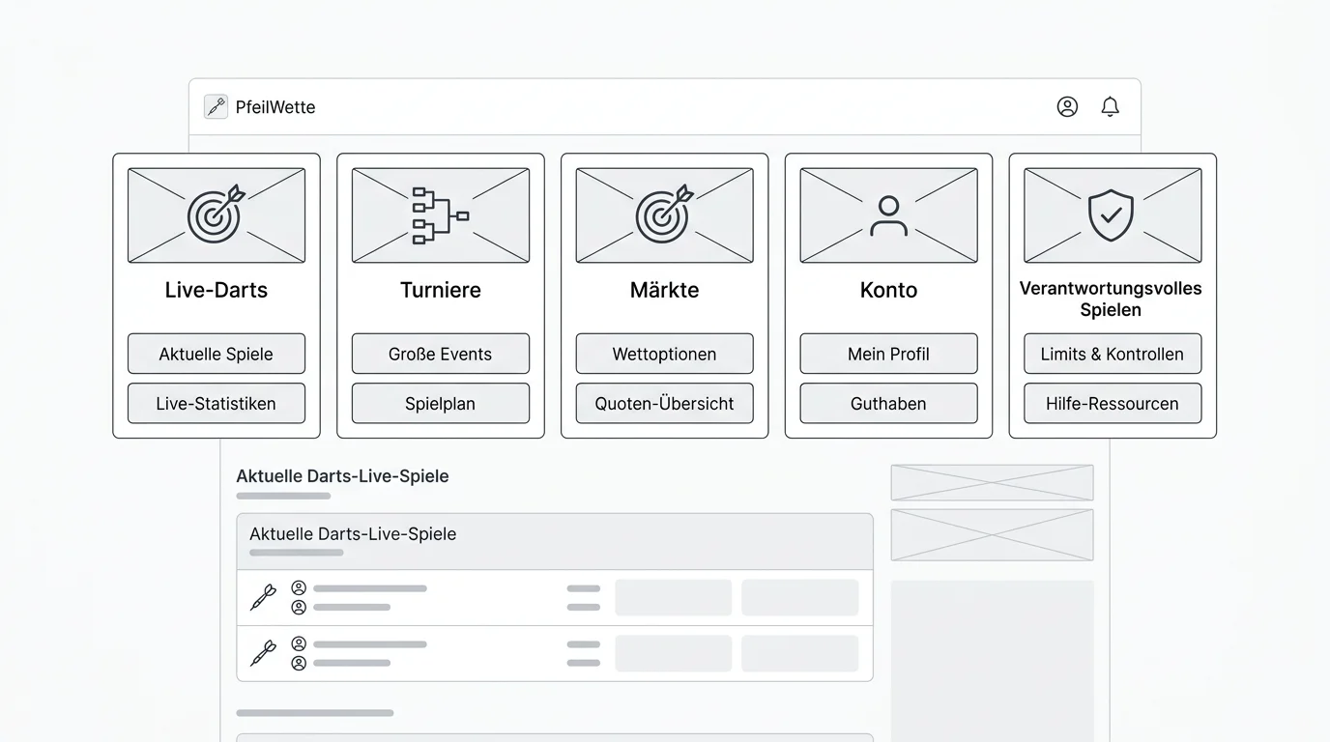Click second match's left odds button
Screen dimensions: 1330x742
674,653
